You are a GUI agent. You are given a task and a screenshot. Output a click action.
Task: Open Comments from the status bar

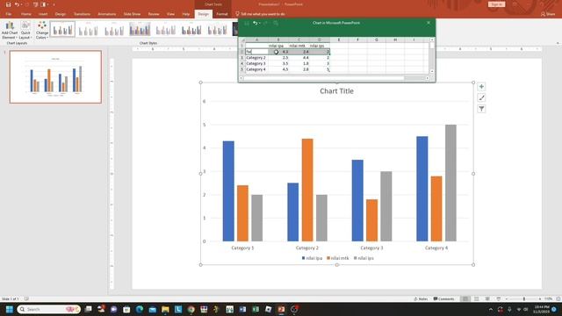click(x=443, y=298)
